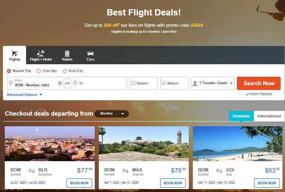
Task: Select the One Way option
Action: [39, 71]
